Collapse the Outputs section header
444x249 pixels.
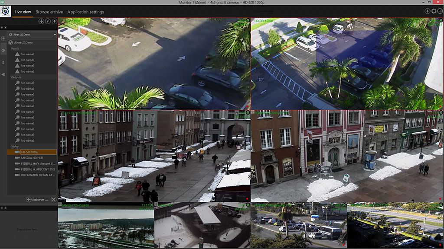tap(16, 77)
